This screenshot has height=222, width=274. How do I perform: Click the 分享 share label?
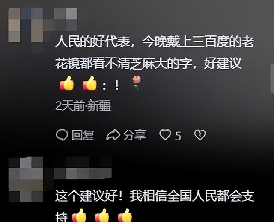(x=135, y=135)
